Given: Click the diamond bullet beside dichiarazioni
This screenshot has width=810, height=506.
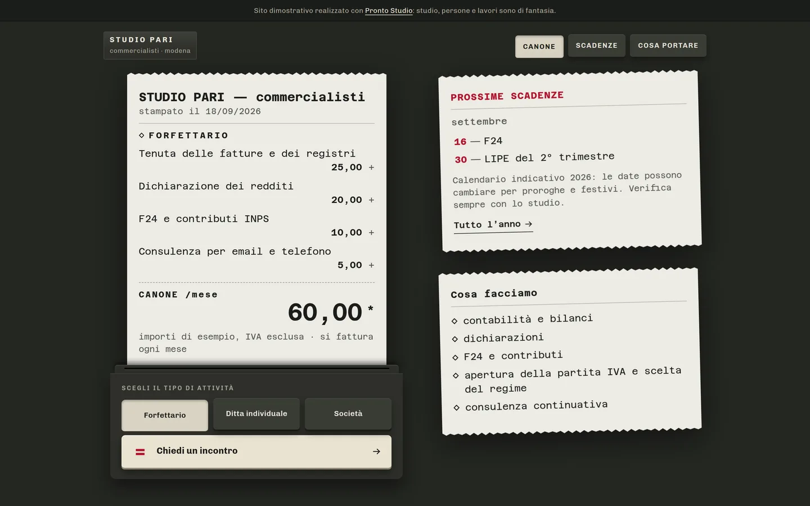Looking at the screenshot, I should point(455,339).
